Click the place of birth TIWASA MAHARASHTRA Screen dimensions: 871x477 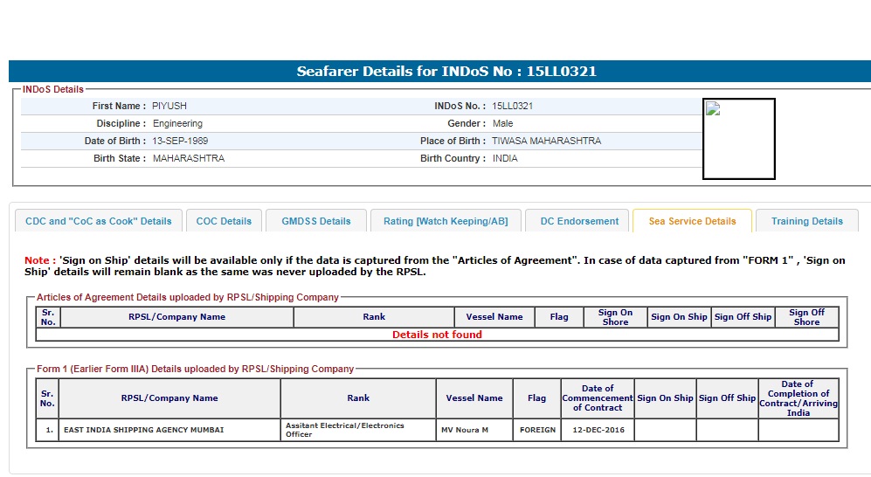(x=546, y=141)
